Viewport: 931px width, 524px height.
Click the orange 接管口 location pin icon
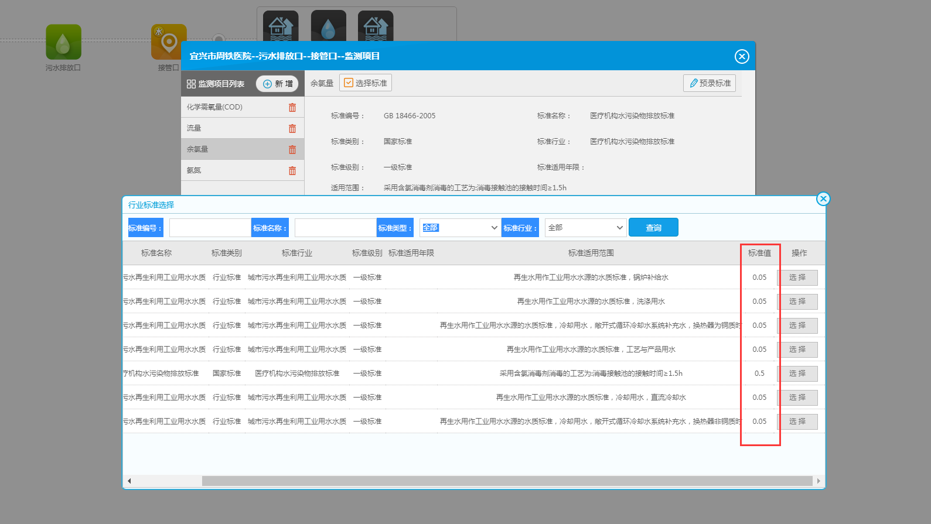169,42
